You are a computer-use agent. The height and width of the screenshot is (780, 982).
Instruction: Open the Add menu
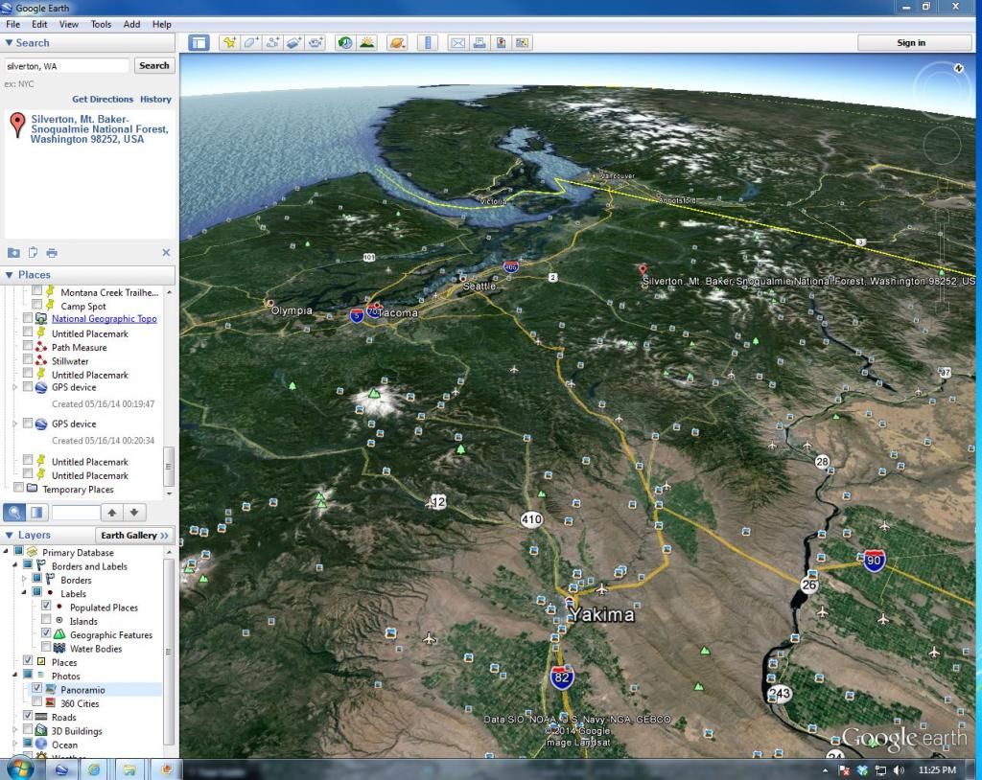(x=131, y=24)
